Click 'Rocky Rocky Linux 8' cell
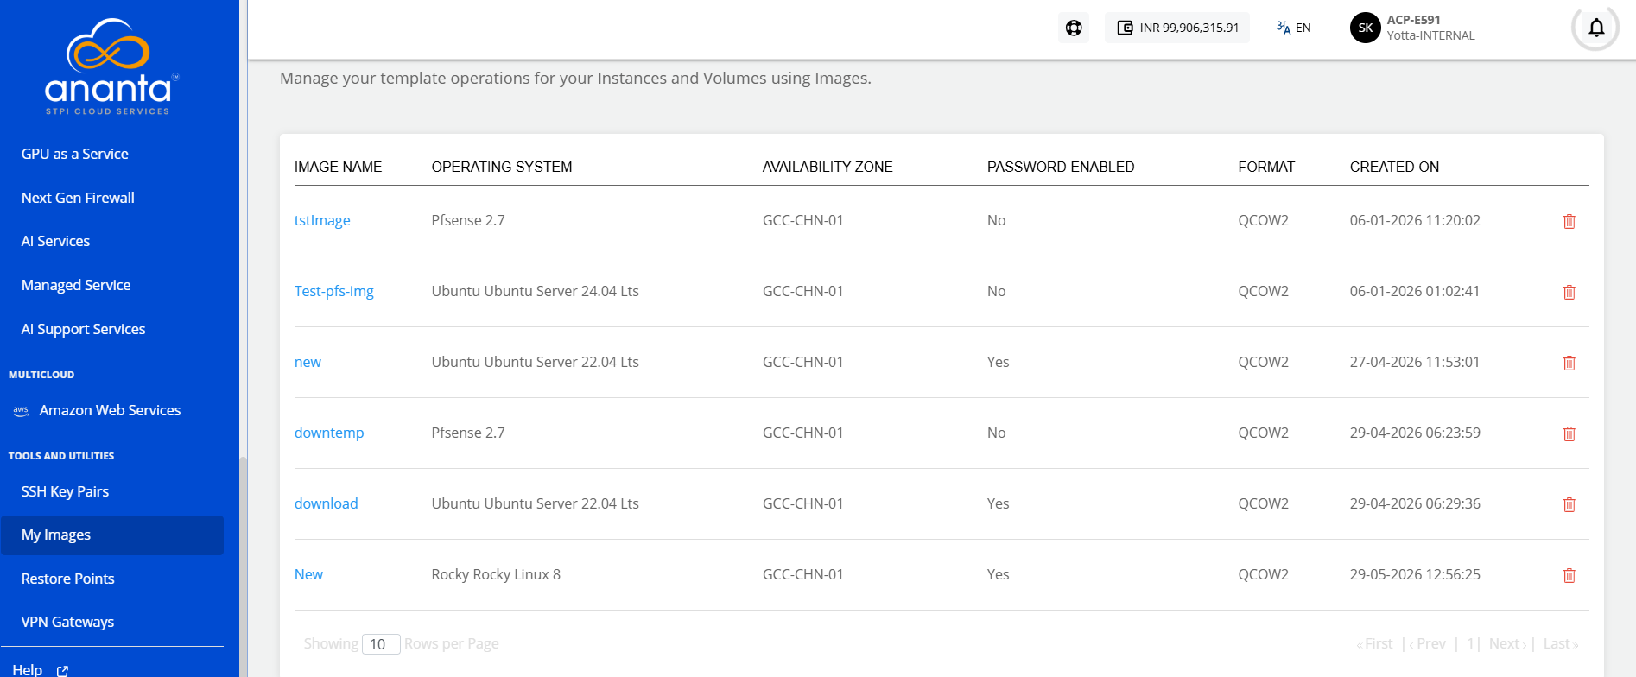The width and height of the screenshot is (1636, 677). [x=496, y=574]
